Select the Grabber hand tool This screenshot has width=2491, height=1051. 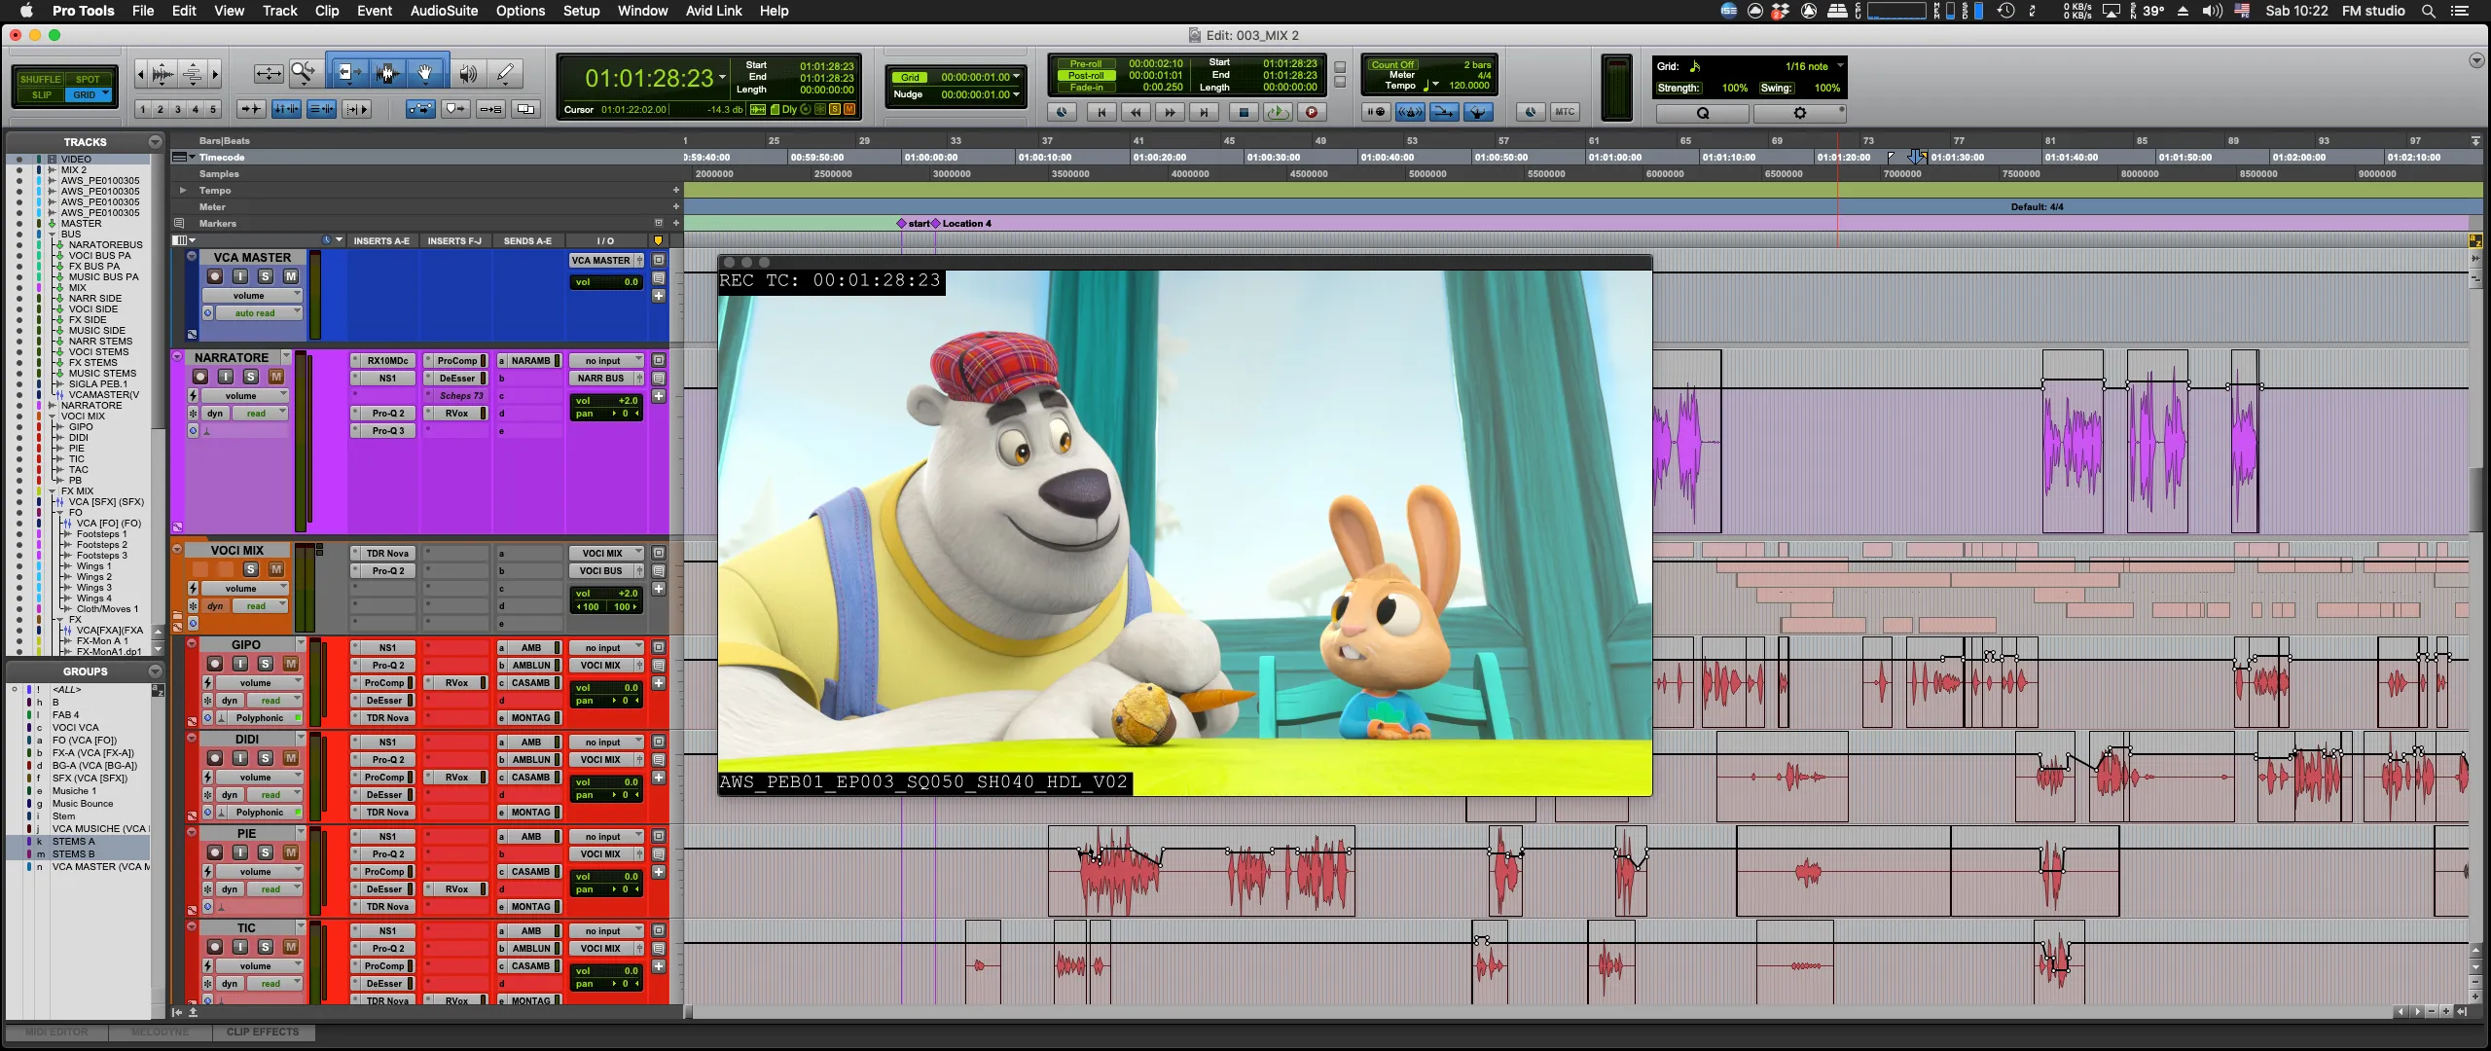point(425,73)
